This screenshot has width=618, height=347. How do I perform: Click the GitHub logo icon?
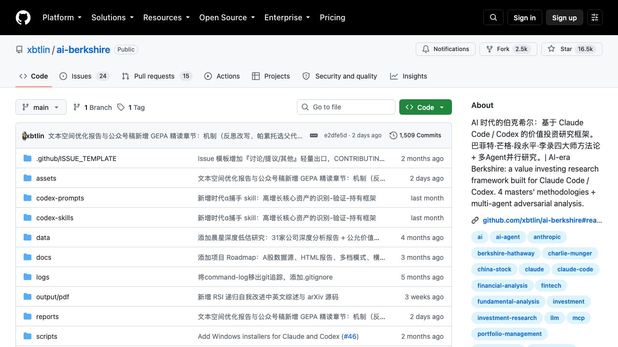[x=23, y=17]
